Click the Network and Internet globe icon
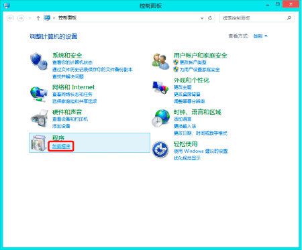The width and height of the screenshot is (302, 250). [39, 94]
